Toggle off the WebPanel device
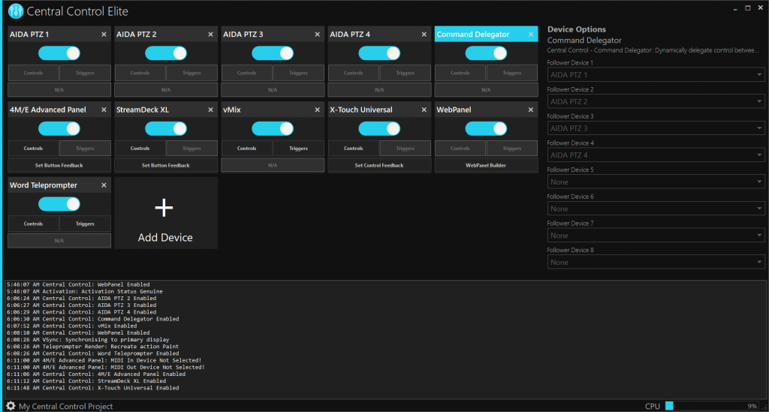Screen dimensions: 769x412 click(486, 128)
